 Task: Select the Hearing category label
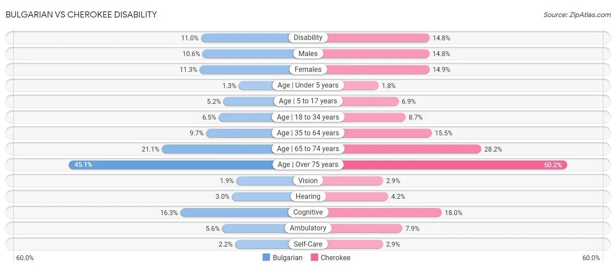[x=308, y=196]
